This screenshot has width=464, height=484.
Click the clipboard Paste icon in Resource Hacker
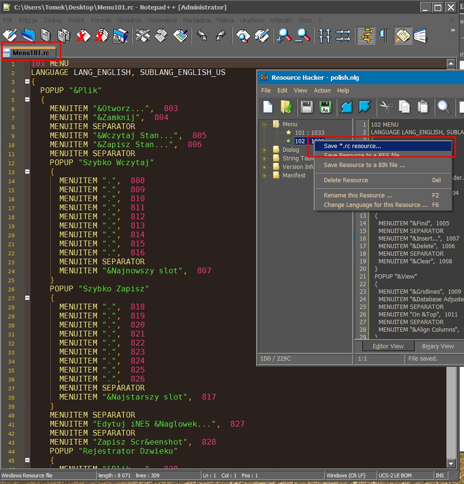(423, 107)
